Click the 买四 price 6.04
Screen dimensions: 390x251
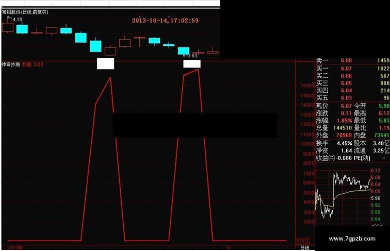[346, 91]
